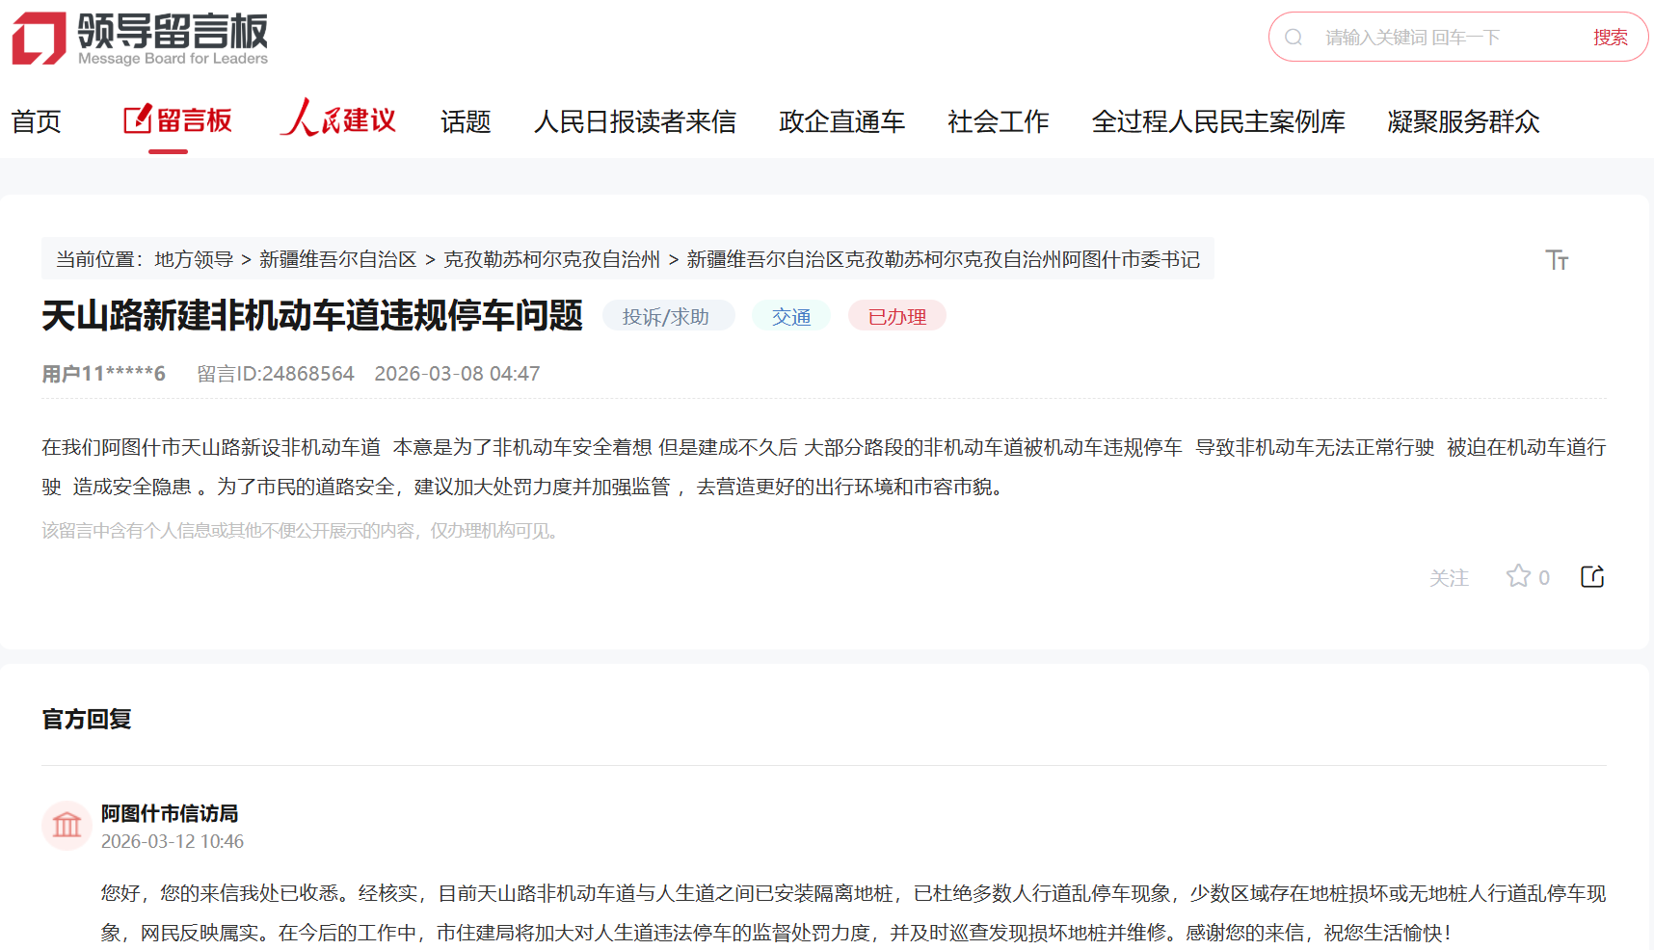Viewport: 1654px width, 950px height.
Task: Open the font size adjustment icon
Action: [x=1557, y=260]
